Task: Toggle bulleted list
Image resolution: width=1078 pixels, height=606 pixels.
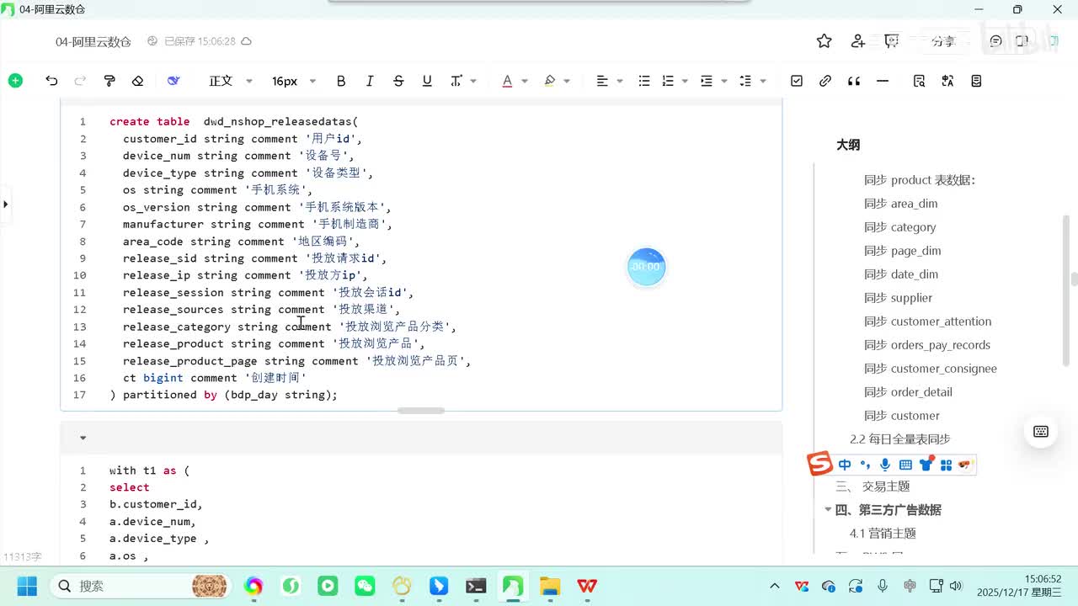Action: pyautogui.click(x=644, y=81)
